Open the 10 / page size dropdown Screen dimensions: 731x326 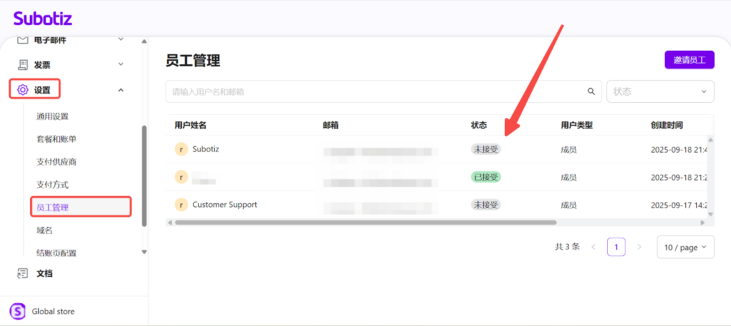point(685,247)
